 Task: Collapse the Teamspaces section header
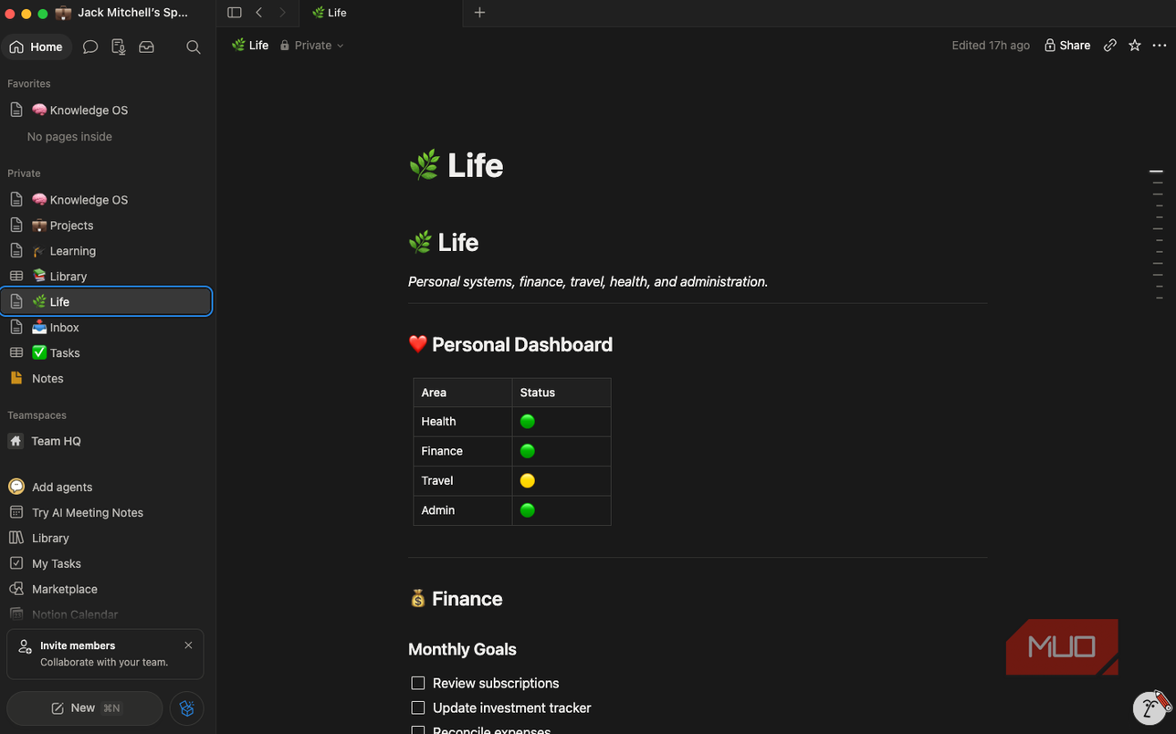(37, 414)
